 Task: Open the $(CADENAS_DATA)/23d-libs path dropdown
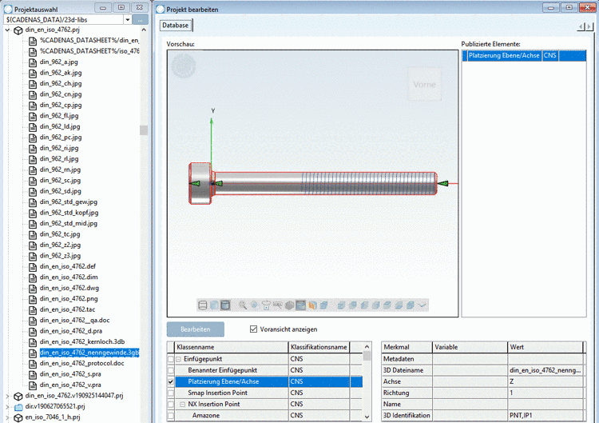128,19
